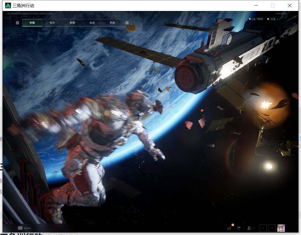Minimize the 三角洲行动 window

(x=256, y=5)
